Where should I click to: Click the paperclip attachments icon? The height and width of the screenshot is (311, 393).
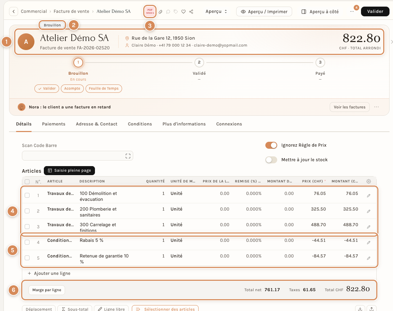tap(160, 12)
